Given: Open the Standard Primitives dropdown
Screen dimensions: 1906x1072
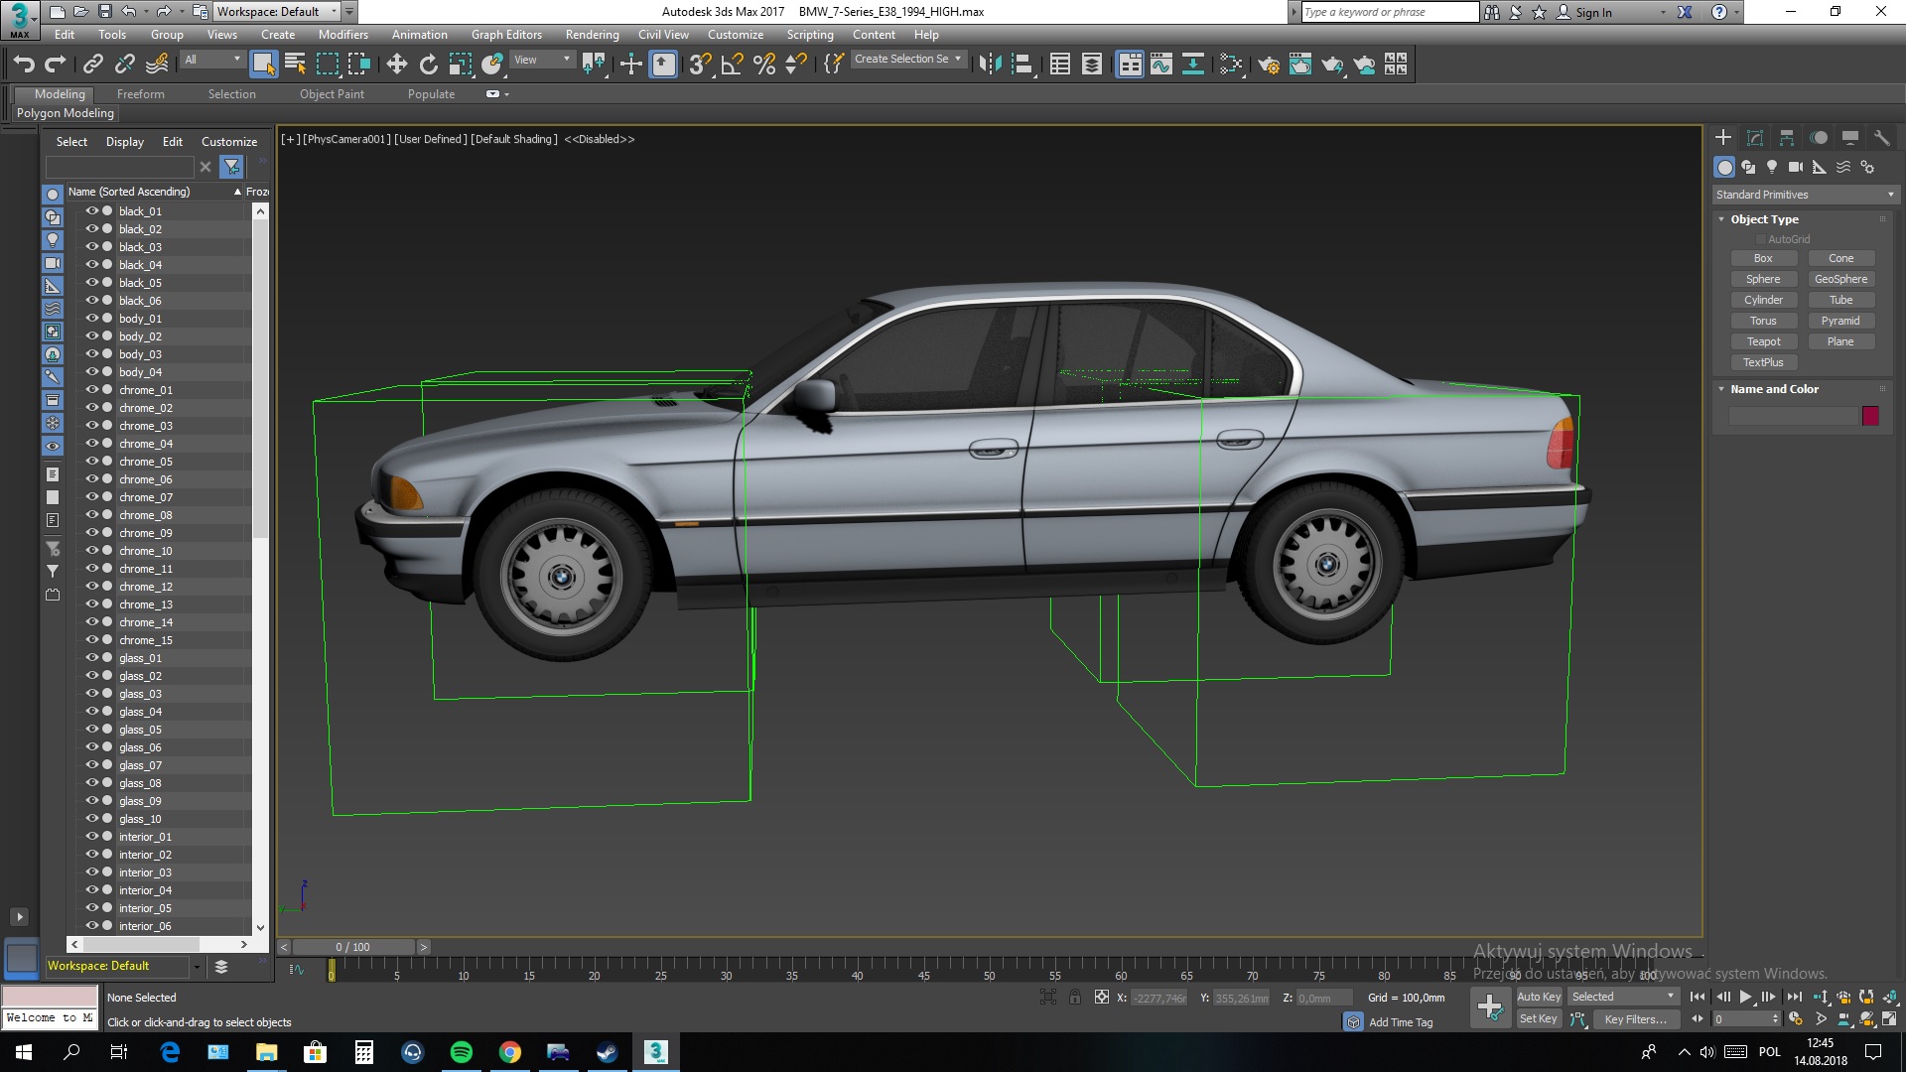Looking at the screenshot, I should pos(1805,195).
